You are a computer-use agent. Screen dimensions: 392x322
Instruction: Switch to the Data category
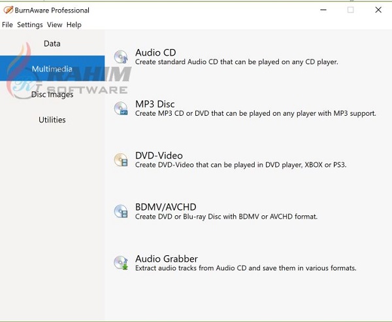pos(52,44)
